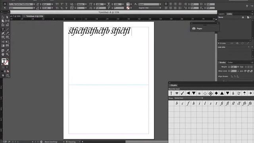
Task: Switch to the other Untitled @ 56% document tab
Action: pyautogui.click(x=15, y=16)
